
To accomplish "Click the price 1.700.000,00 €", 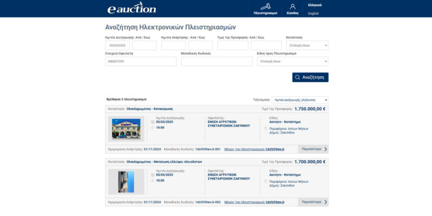I will [310, 162].
